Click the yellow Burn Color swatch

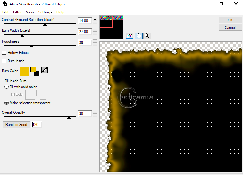click(x=24, y=71)
